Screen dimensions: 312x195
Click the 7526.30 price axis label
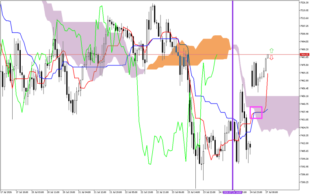click(305, 2)
